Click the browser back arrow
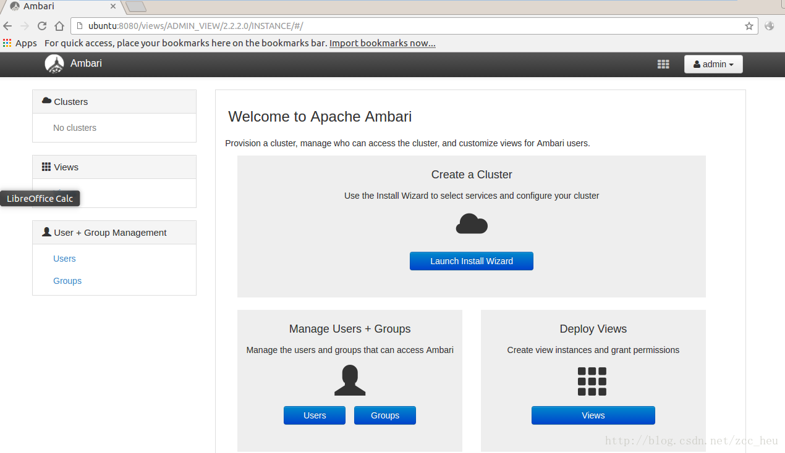Screen dimensions: 785x453 [7, 26]
